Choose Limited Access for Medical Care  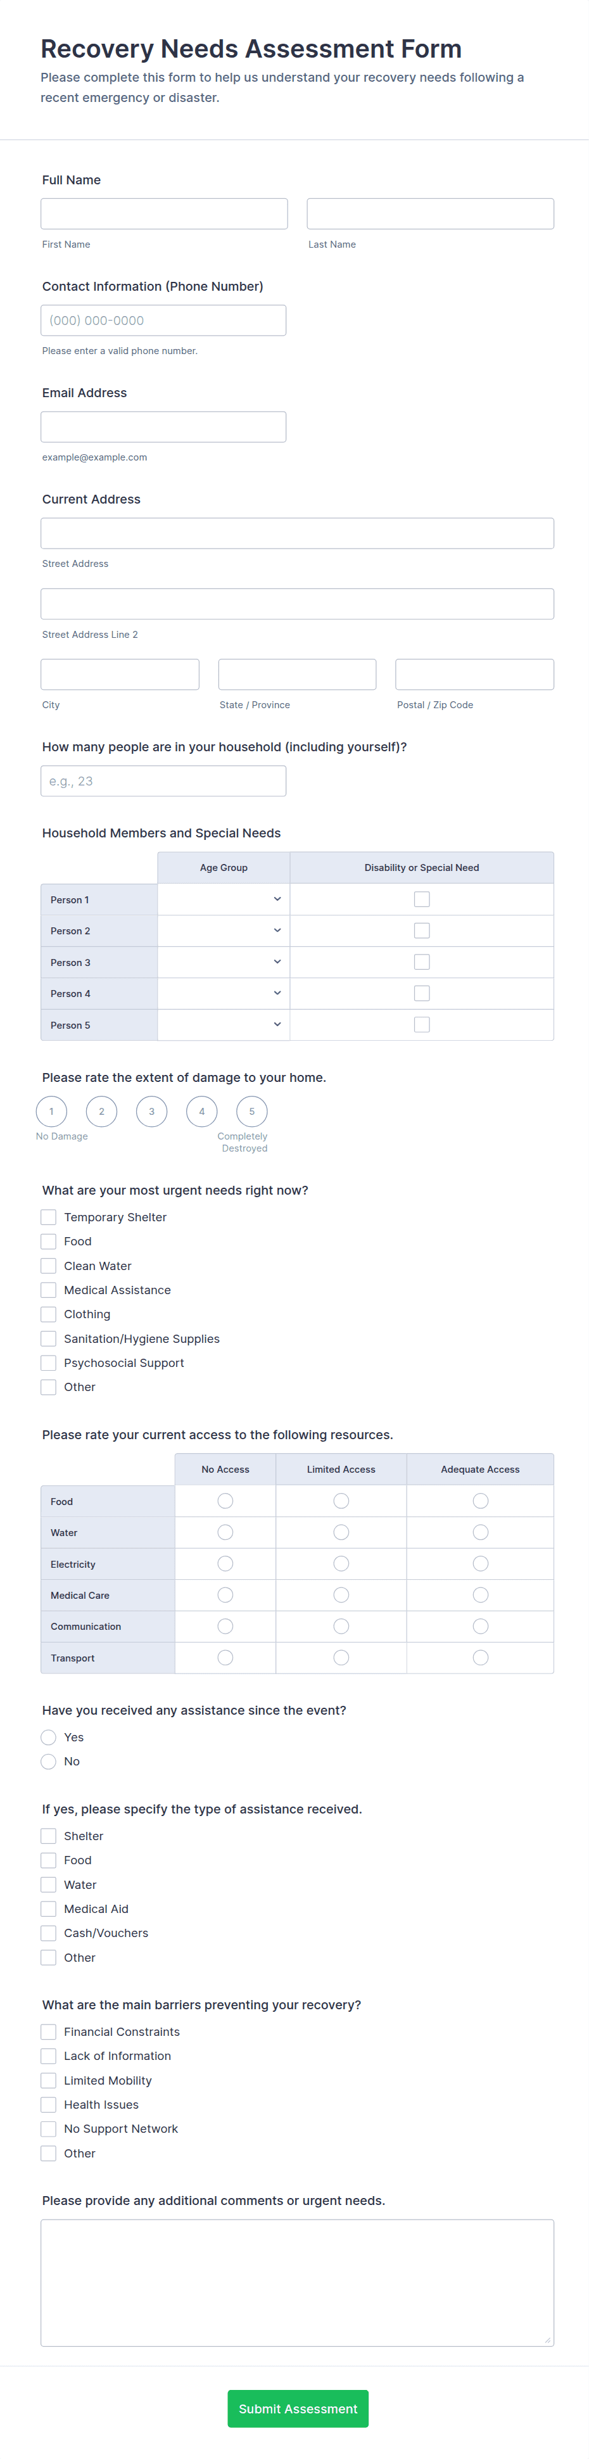pyautogui.click(x=341, y=1595)
